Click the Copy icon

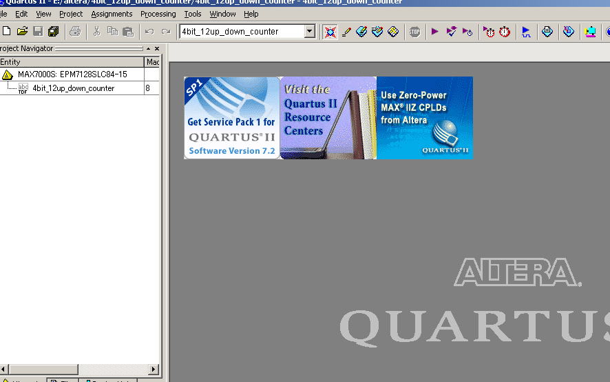tap(112, 31)
